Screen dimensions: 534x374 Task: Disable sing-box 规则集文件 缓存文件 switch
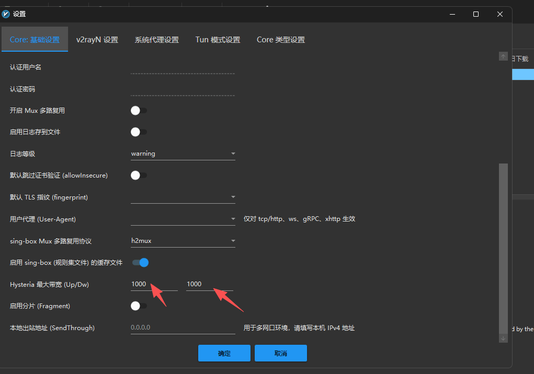[140, 263]
